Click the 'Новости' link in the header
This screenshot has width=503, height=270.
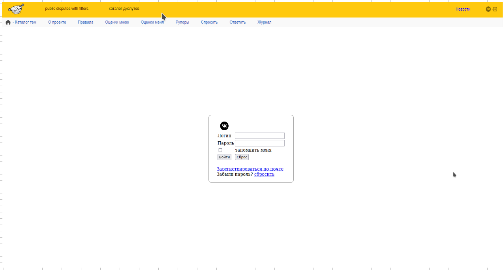pos(463,9)
